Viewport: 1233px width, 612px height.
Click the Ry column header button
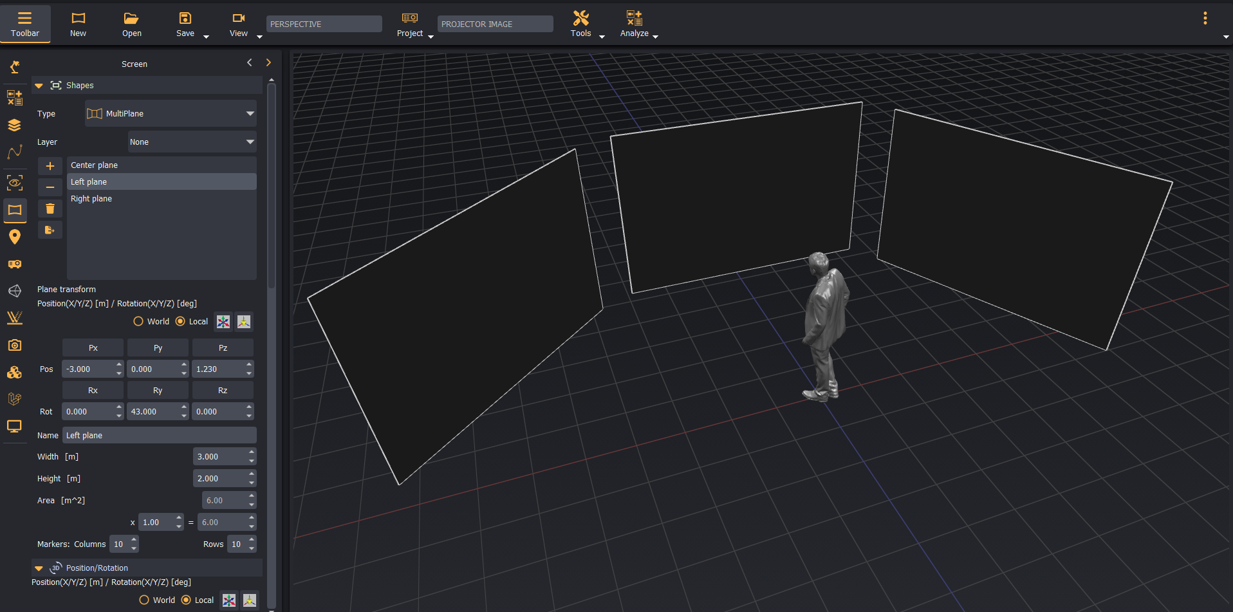pos(158,390)
